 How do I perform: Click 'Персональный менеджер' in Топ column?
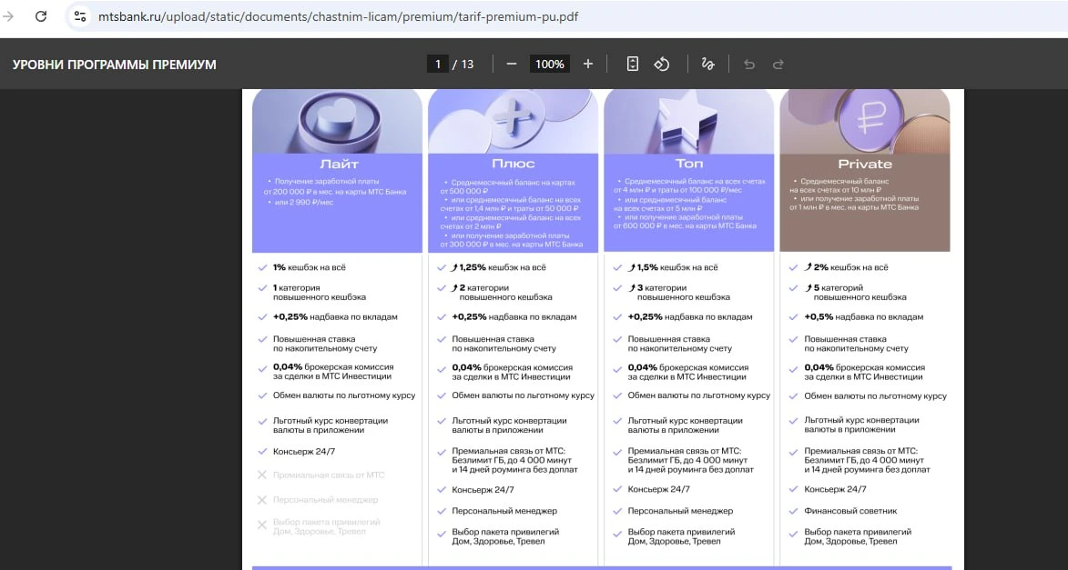(680, 511)
